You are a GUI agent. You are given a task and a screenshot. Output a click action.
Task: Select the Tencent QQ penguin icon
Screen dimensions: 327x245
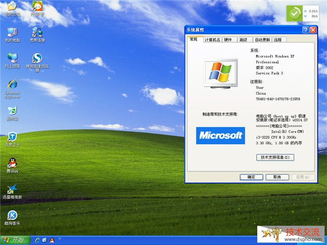click(x=13, y=163)
